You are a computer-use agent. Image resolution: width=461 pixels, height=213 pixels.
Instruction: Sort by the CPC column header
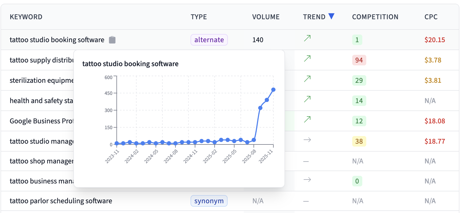[431, 17]
